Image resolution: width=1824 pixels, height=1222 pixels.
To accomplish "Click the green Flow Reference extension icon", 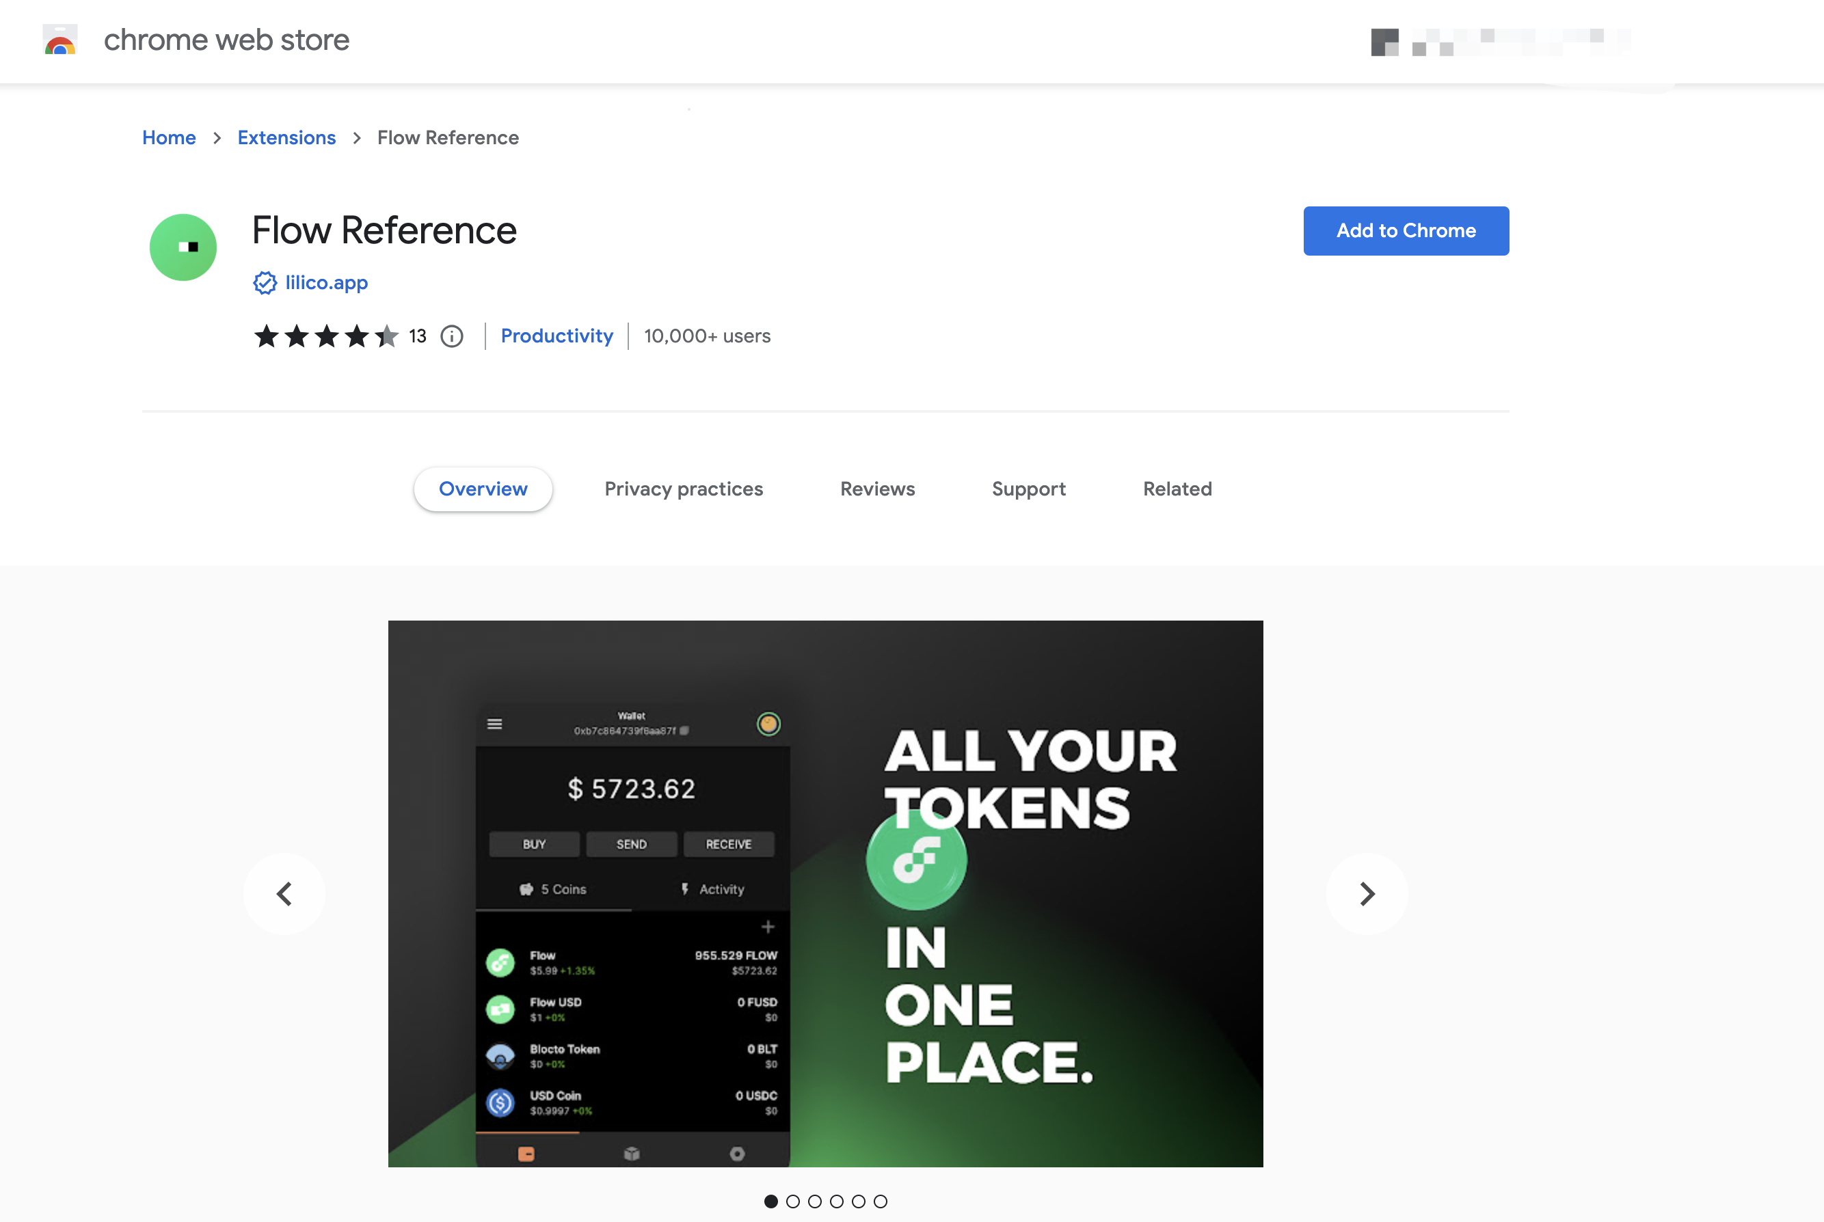I will click(183, 247).
